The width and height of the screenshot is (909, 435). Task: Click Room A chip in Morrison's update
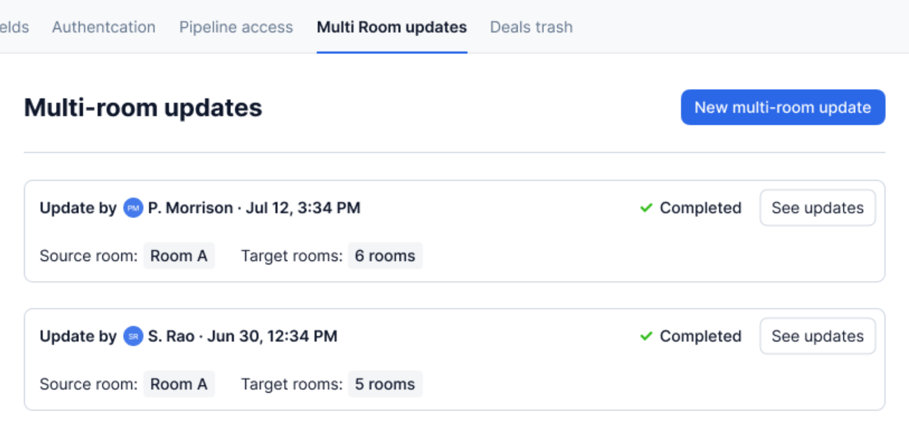pos(179,256)
